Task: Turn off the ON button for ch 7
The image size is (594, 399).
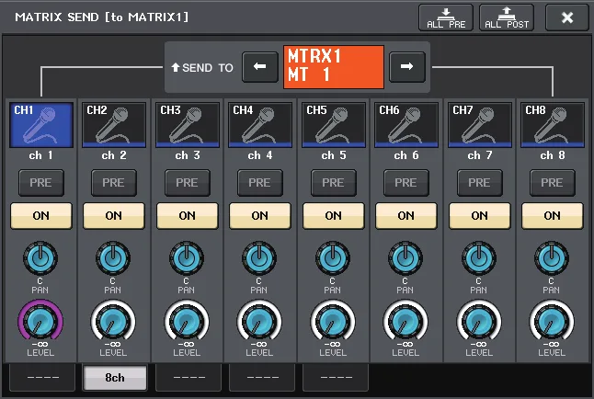Action: click(x=480, y=216)
